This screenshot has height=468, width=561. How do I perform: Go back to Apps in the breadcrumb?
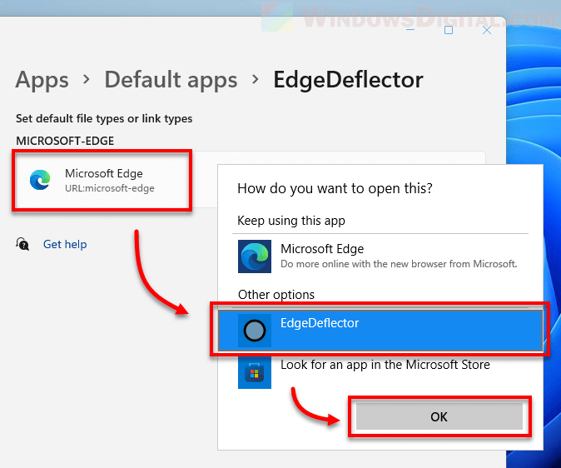click(x=42, y=79)
